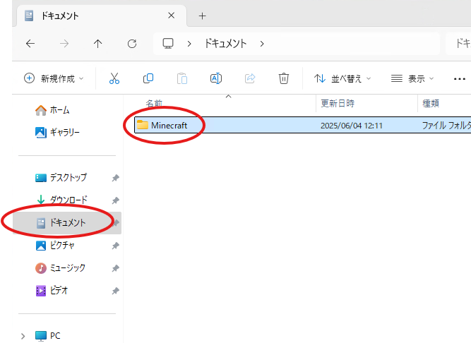
Task: Open the 表示 view dropdown
Action: (412, 78)
